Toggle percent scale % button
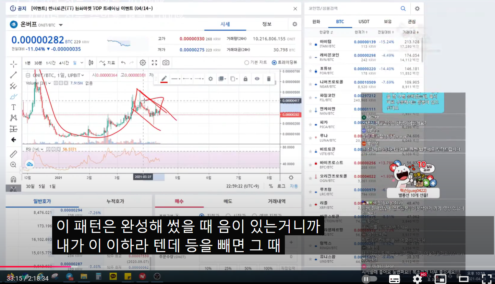Screen dimensions: 495x284 [271, 186]
